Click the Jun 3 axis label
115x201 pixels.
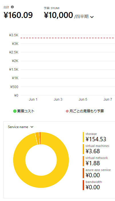(x=58, y=99)
